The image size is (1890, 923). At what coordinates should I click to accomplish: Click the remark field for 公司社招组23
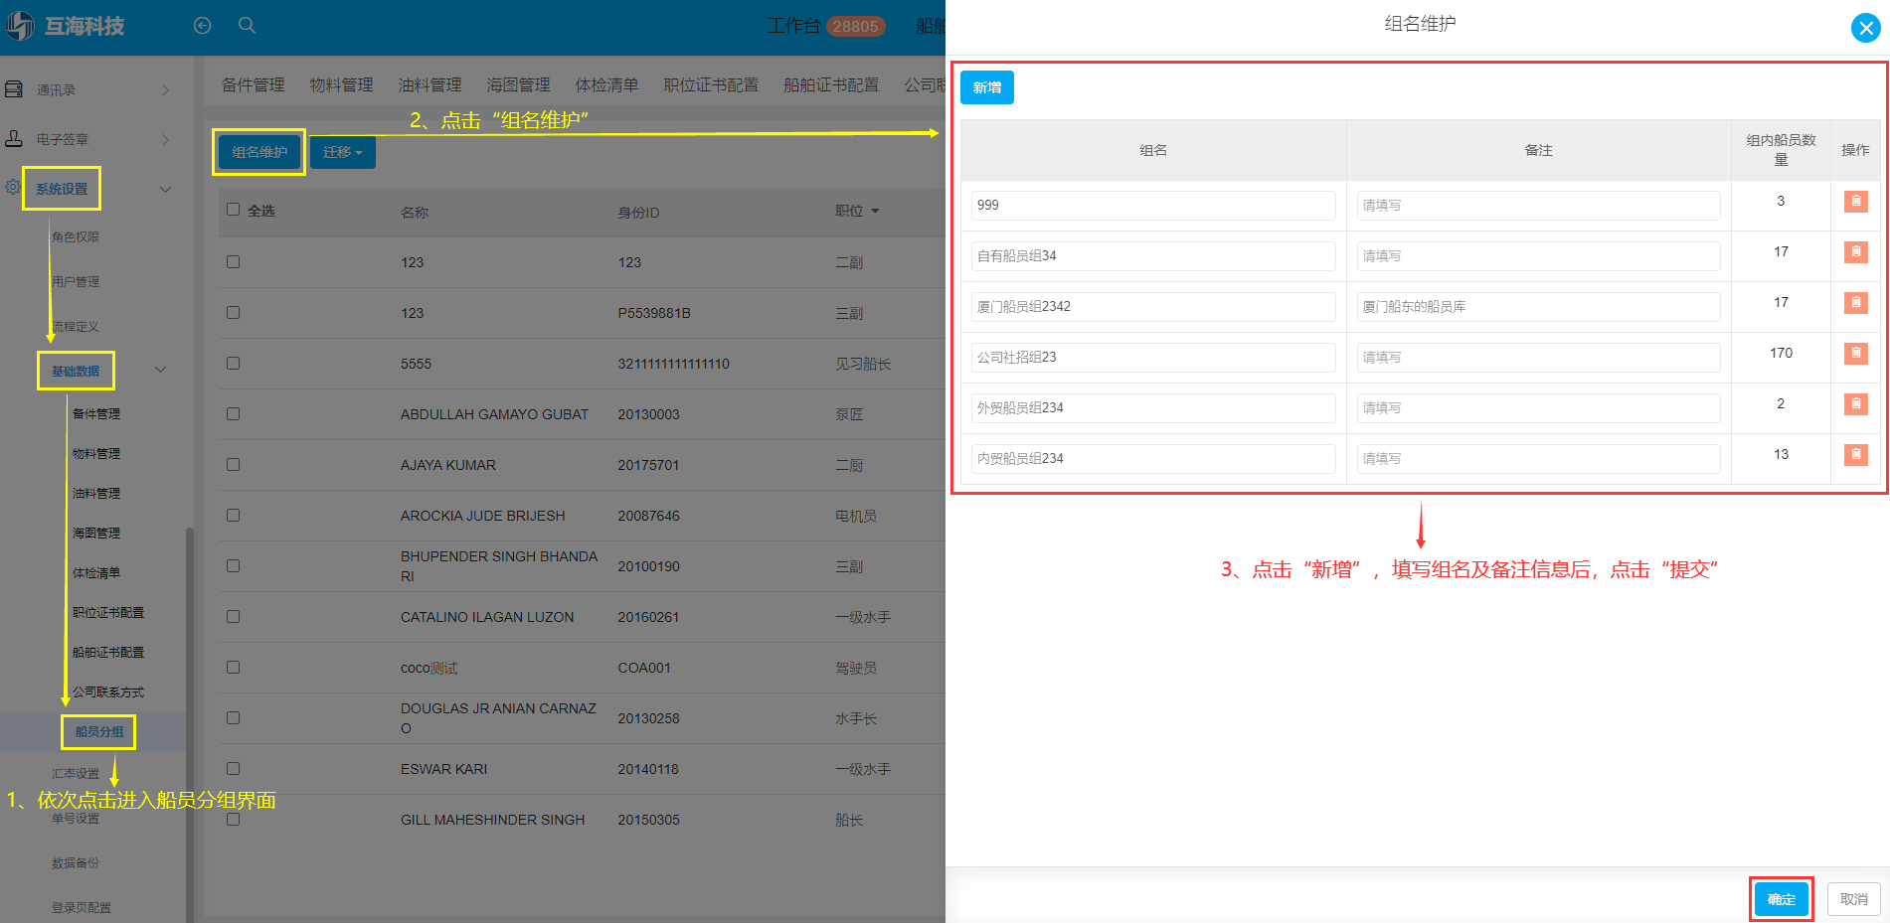pos(1538,358)
